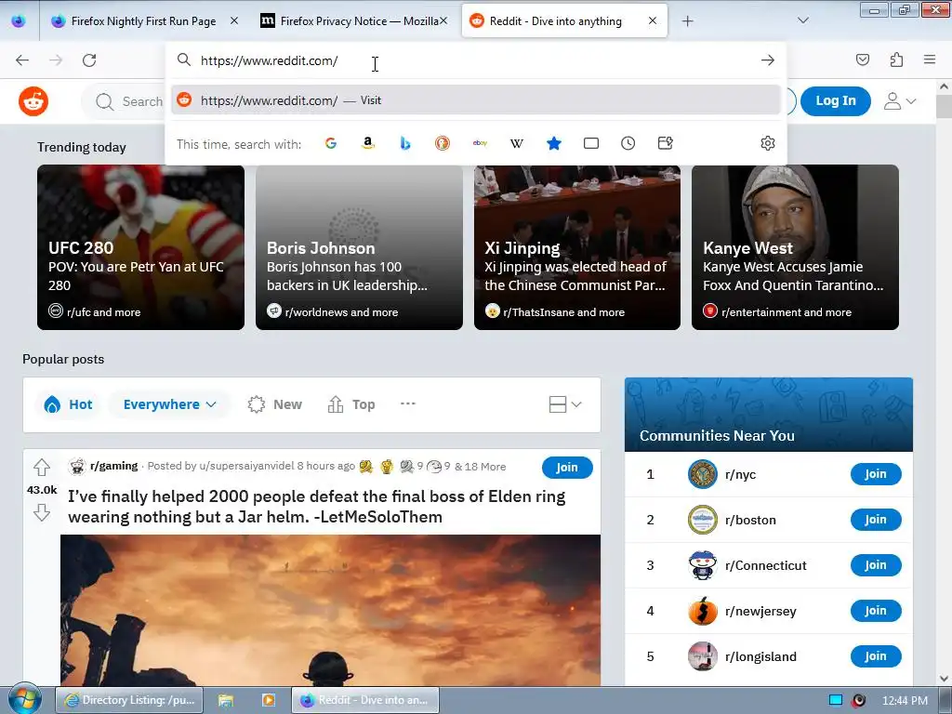Join r/nyc community
Viewport: 952px width, 714px height.
876,474
